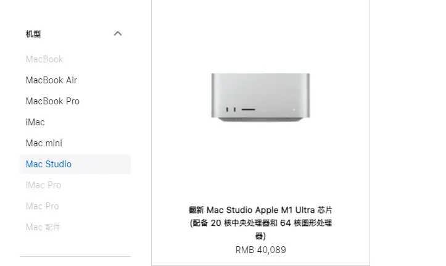Click the highlighted Mac Studio filter
This screenshot has height=266, width=446.
pyautogui.click(x=75, y=164)
